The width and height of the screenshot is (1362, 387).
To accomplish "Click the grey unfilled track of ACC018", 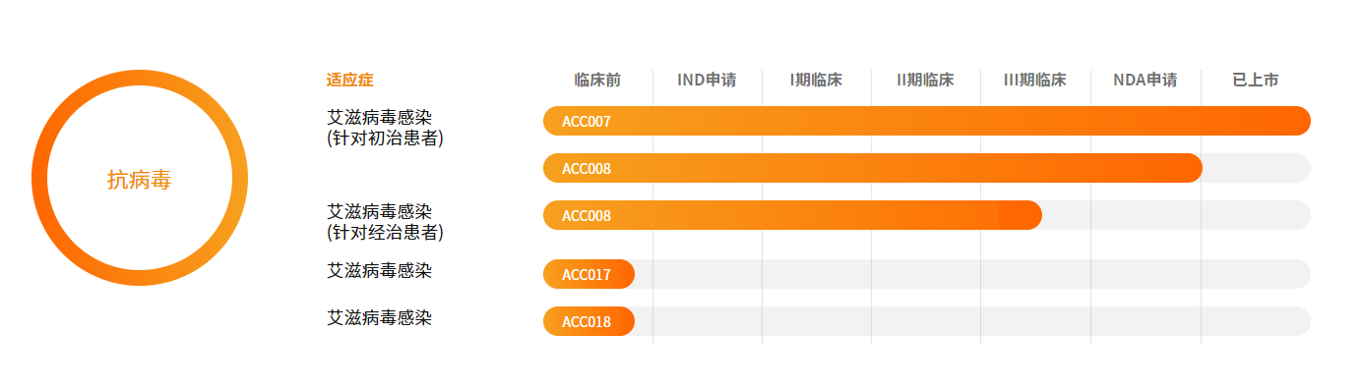I will click(972, 321).
